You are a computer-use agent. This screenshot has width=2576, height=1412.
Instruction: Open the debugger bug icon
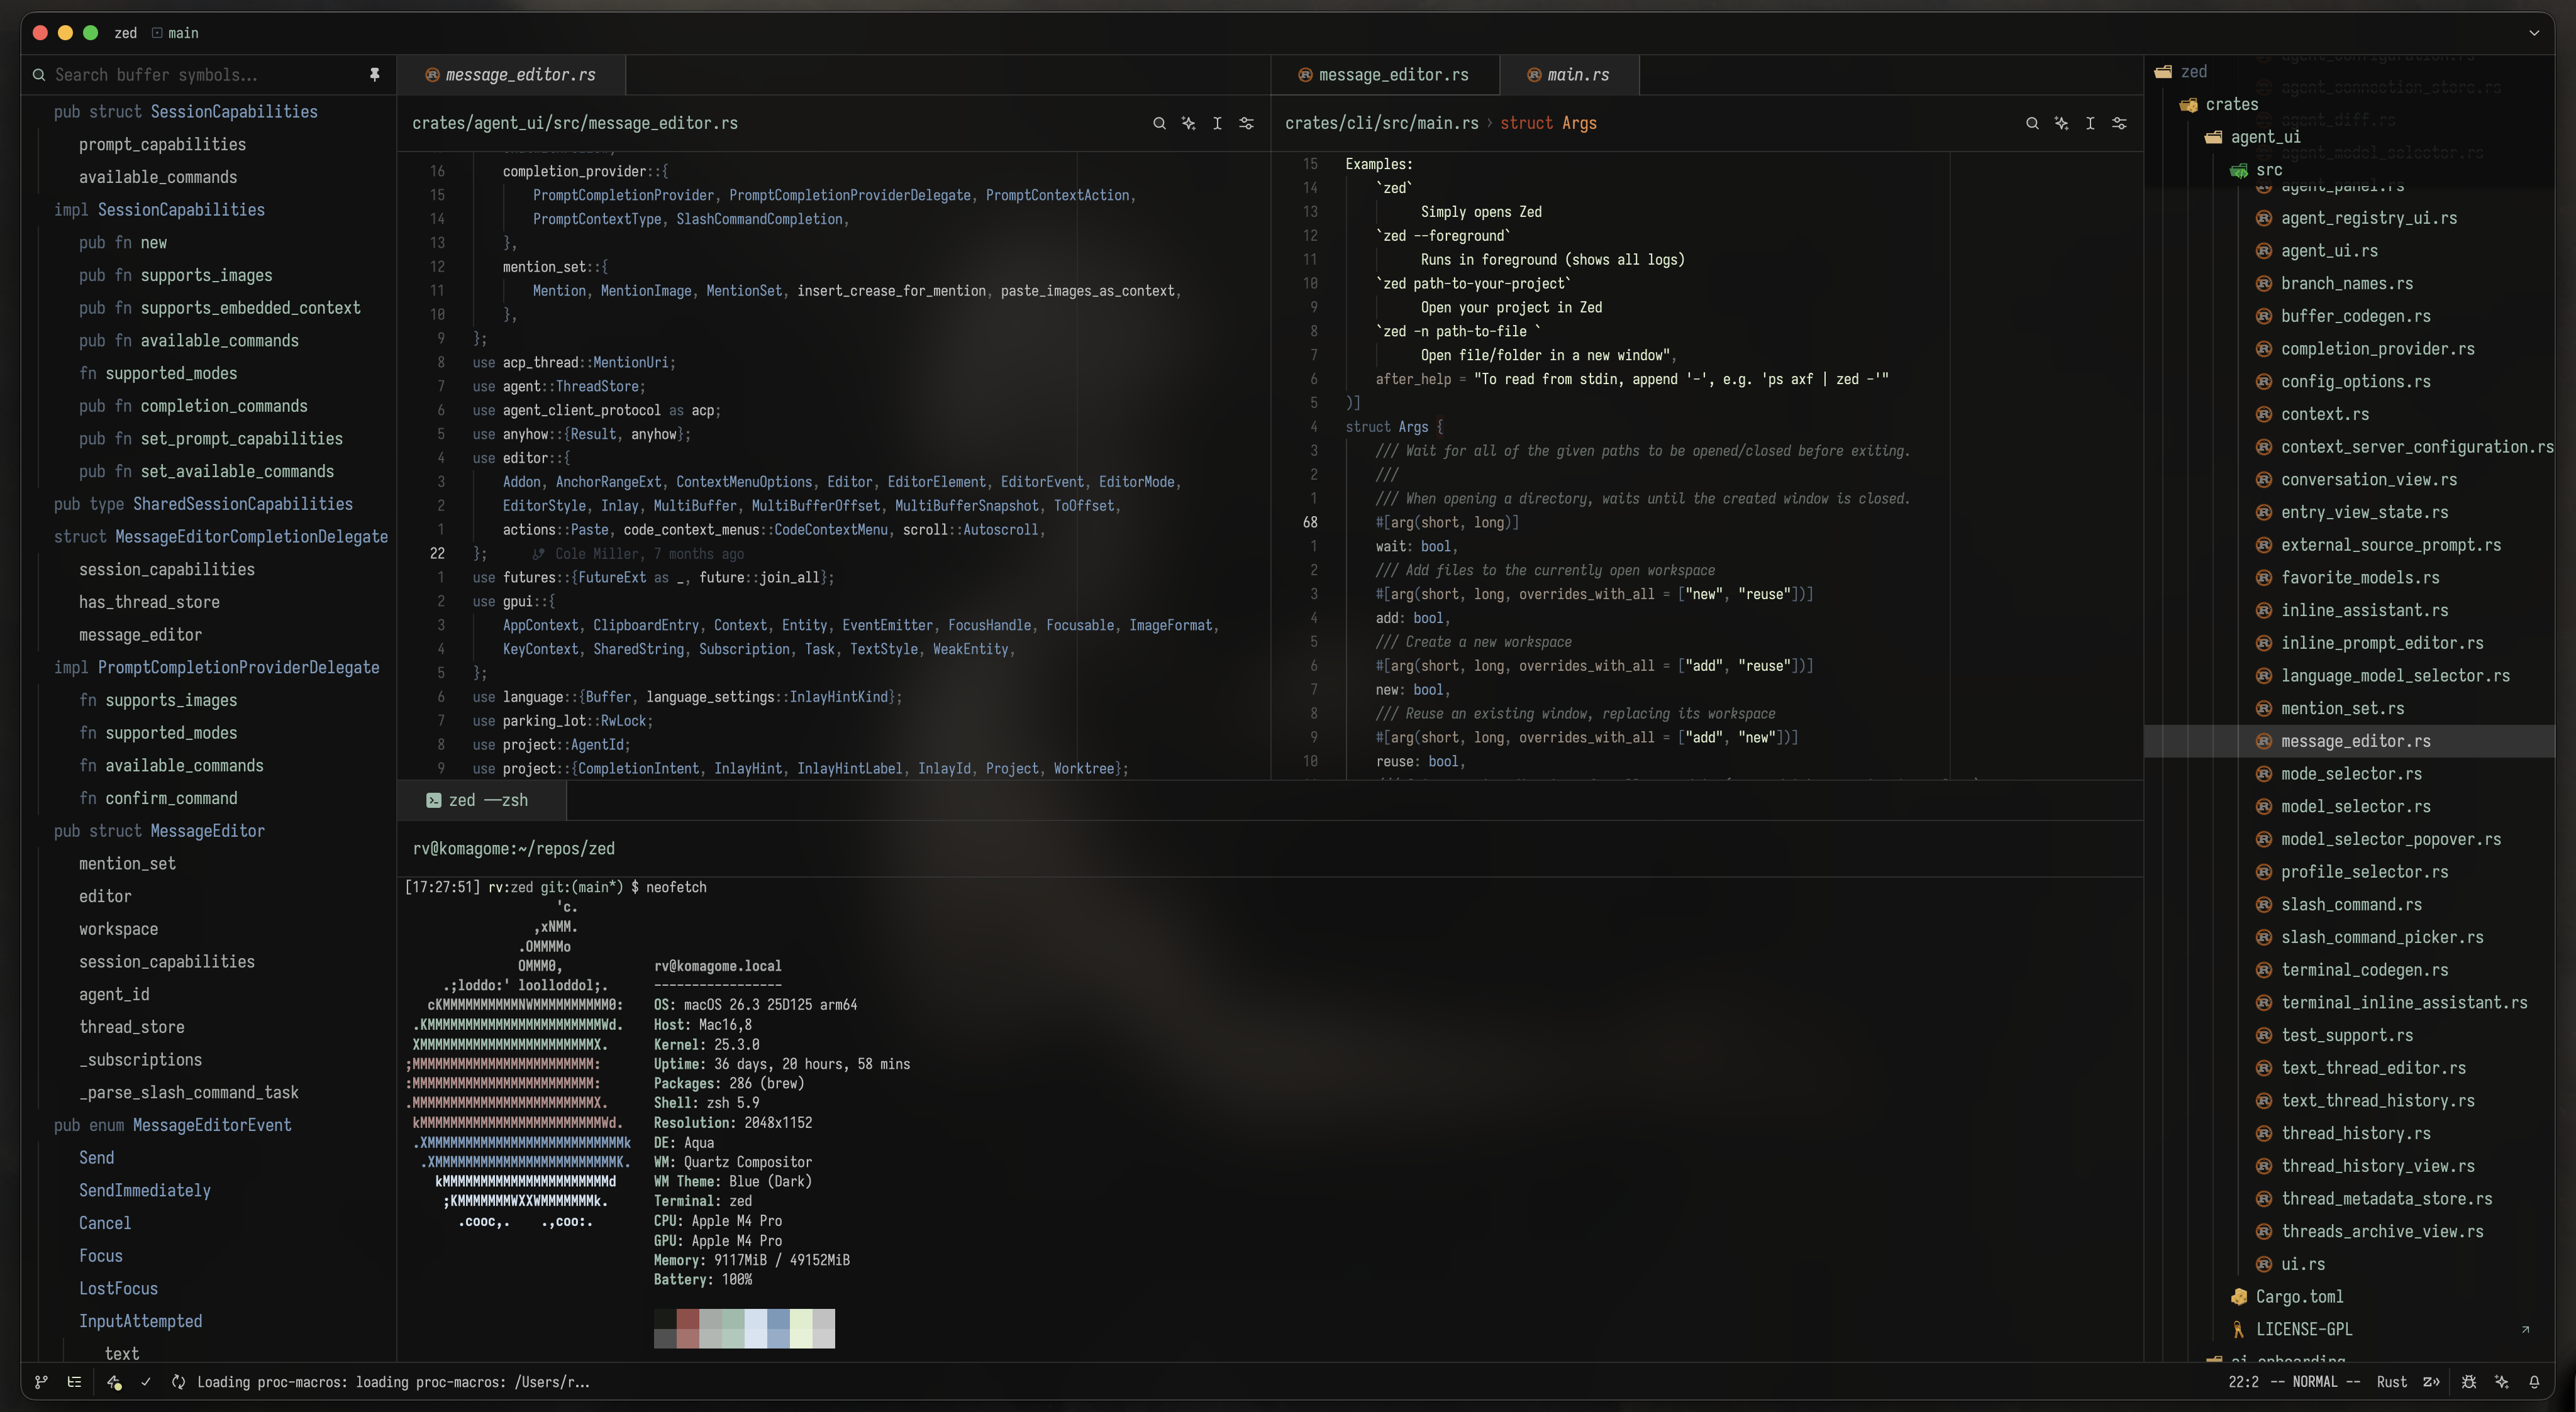click(2469, 1382)
